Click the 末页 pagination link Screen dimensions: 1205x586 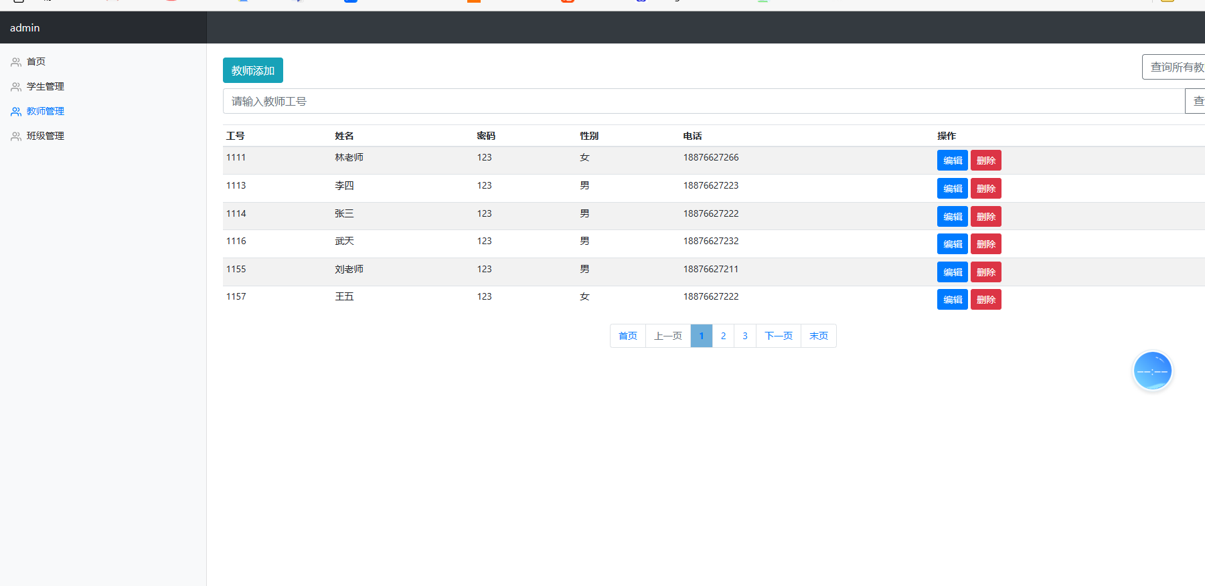point(819,336)
